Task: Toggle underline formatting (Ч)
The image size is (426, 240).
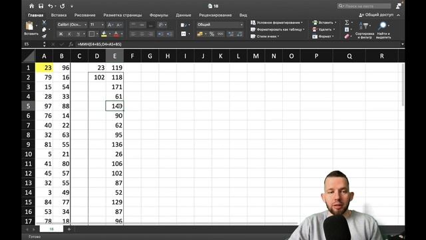Action: pyautogui.click(x=78, y=34)
